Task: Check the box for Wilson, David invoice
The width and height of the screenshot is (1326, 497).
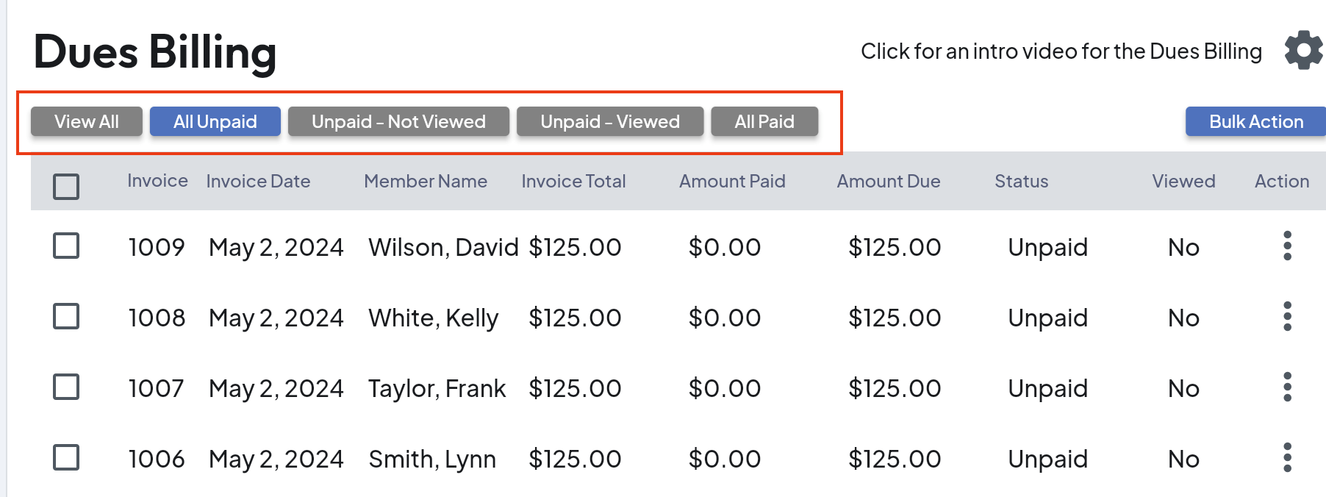Action: click(x=66, y=246)
